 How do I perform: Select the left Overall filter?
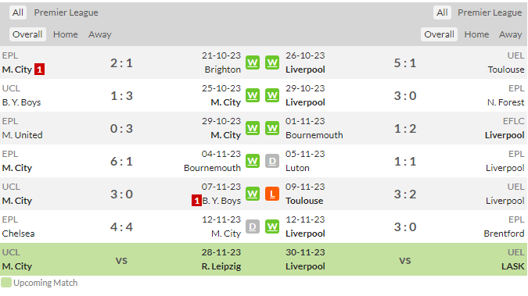pos(27,34)
